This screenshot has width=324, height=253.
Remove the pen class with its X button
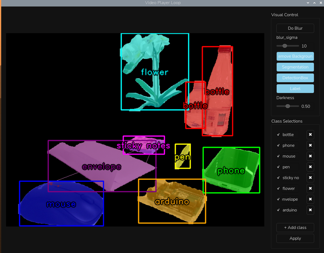(310, 167)
